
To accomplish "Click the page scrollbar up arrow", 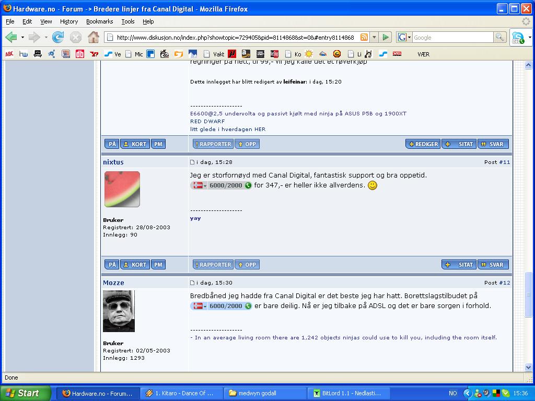I will tap(528, 65).
